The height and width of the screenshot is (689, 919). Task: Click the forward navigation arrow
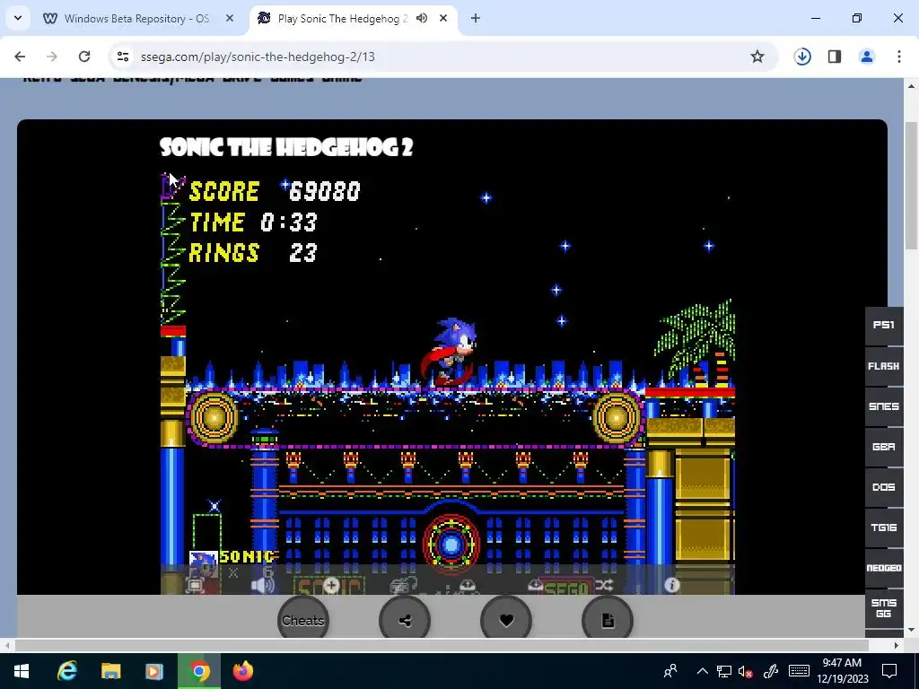52,57
